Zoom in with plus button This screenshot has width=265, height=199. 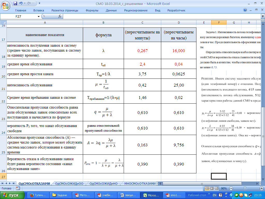[261, 188]
